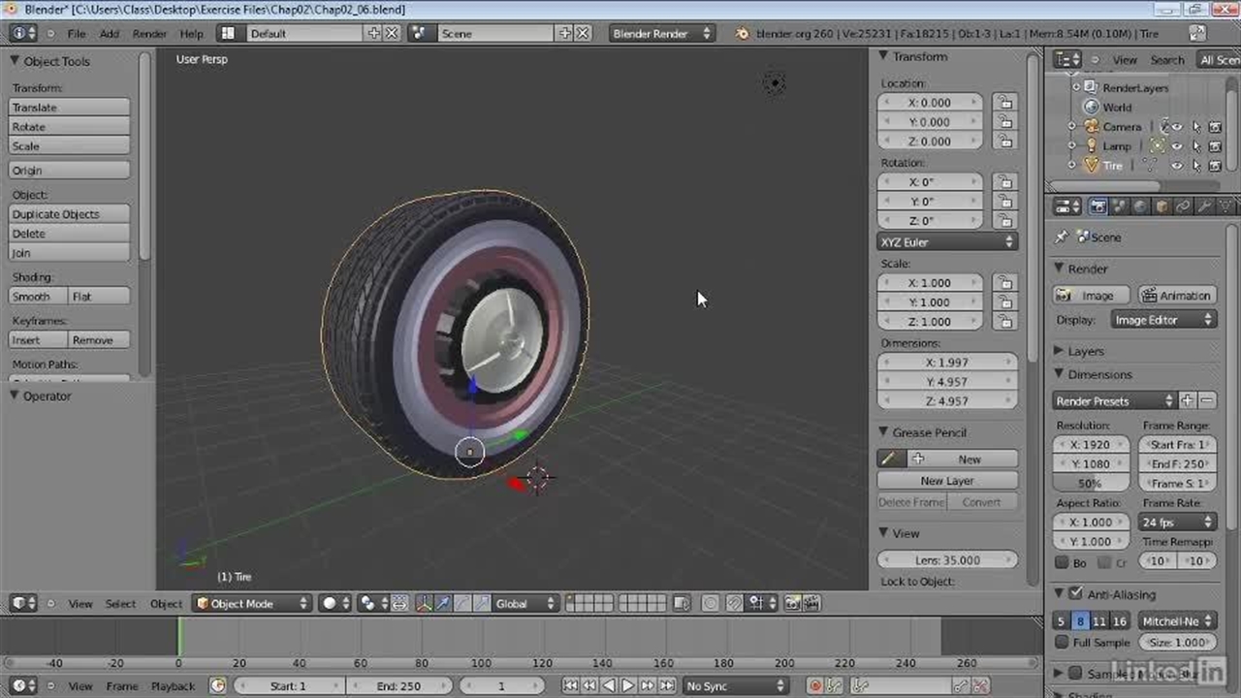
Task: Disable the Anti-Aliasing checkbox
Action: [x=1075, y=593]
